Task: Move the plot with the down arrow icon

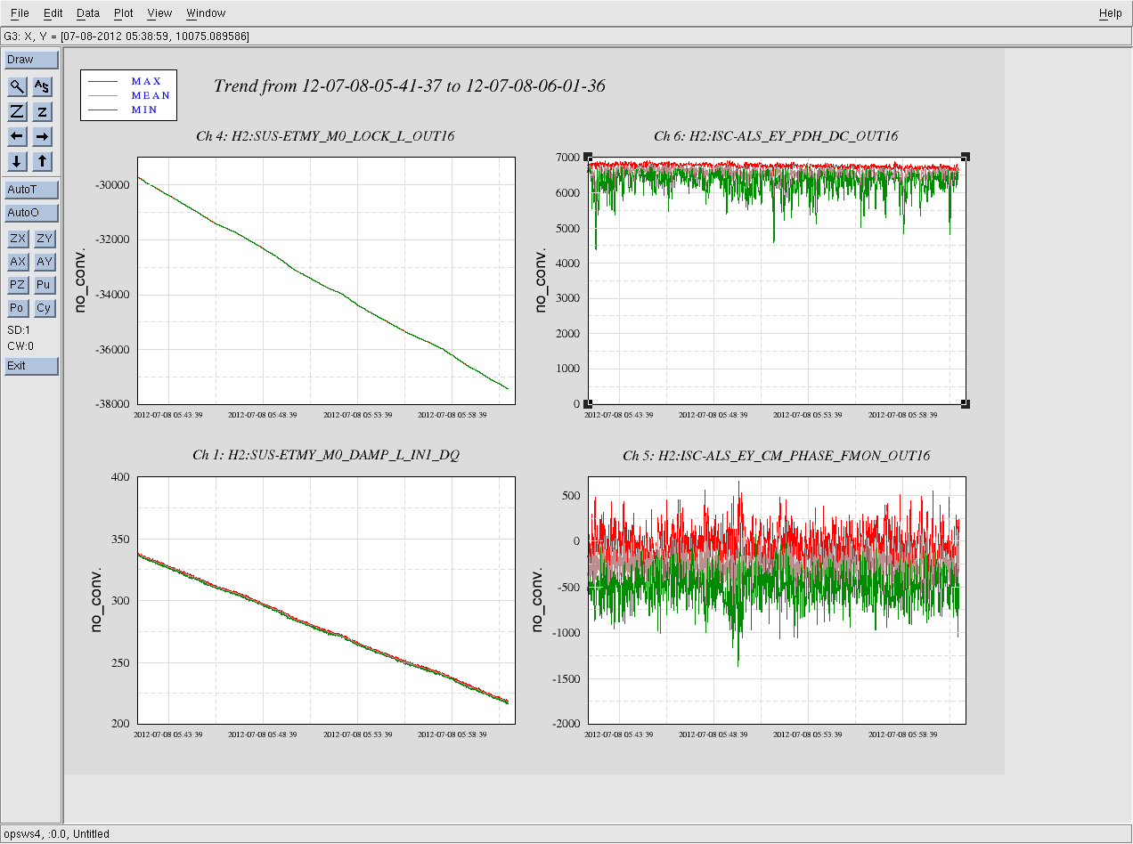Action: click(17, 161)
